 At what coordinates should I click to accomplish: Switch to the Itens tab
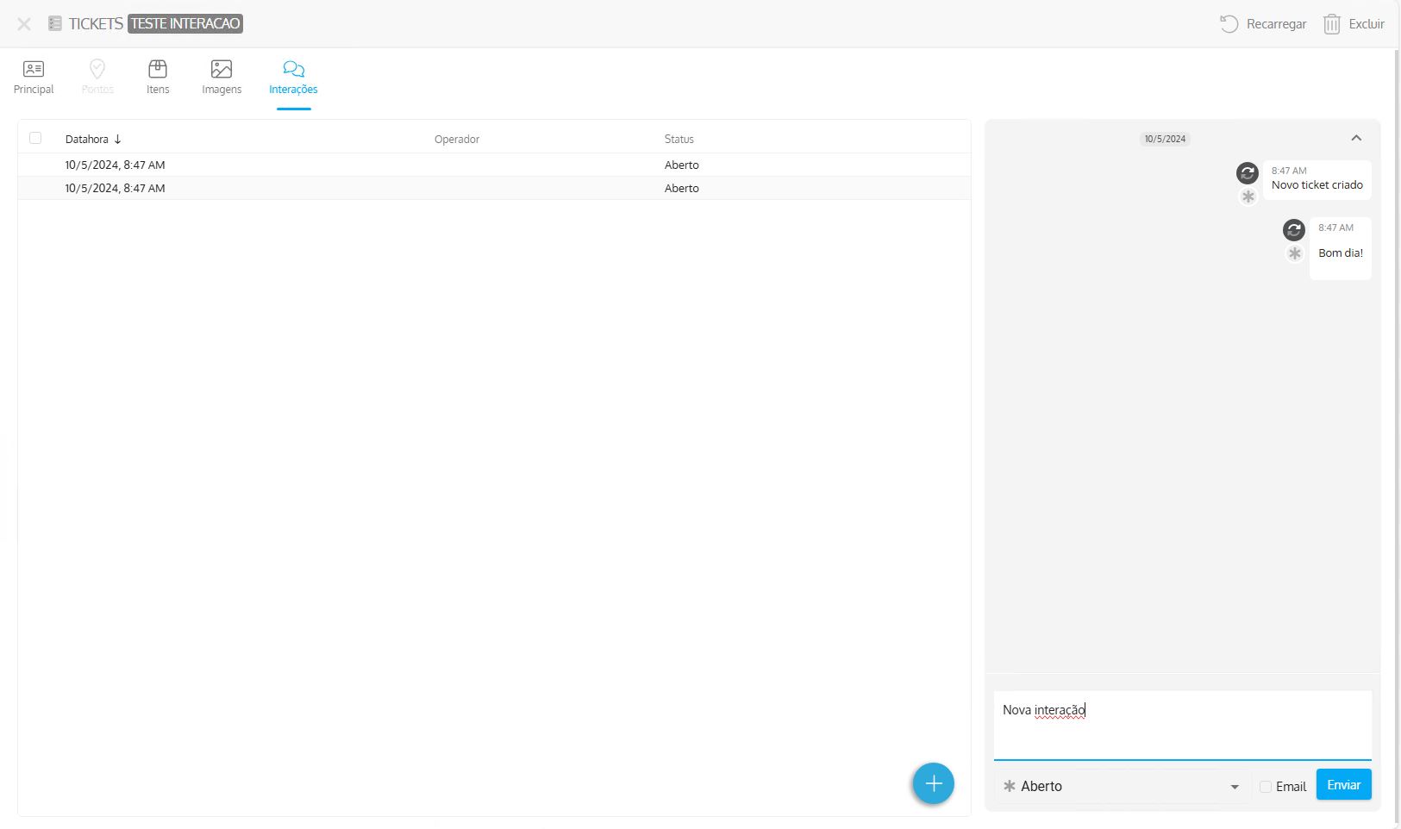(x=158, y=77)
